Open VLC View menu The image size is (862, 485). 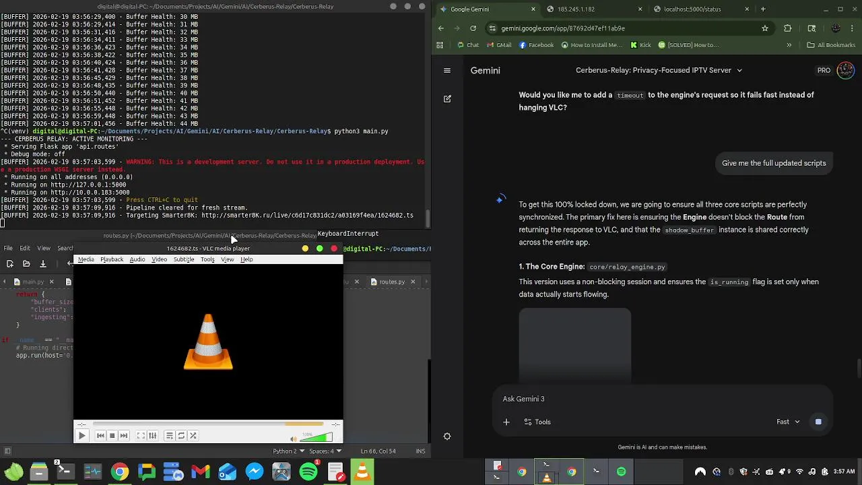click(228, 259)
